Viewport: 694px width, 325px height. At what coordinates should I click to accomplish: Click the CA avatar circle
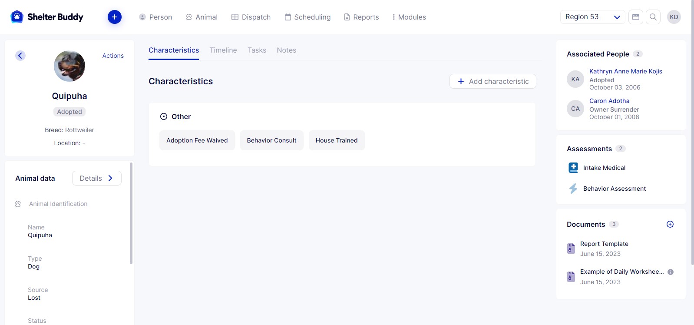pyautogui.click(x=575, y=109)
